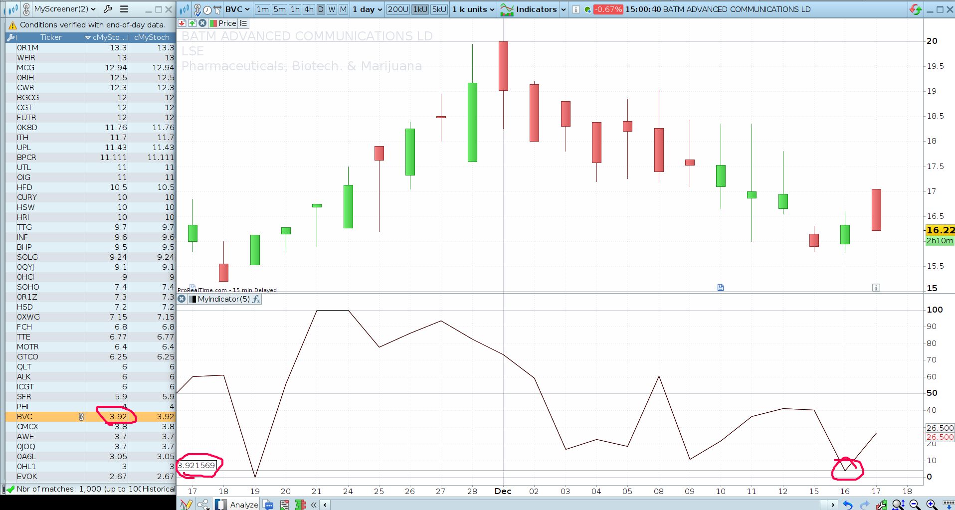This screenshot has width=955, height=510.
Task: Close the Price panel with X icon
Action: 202,23
